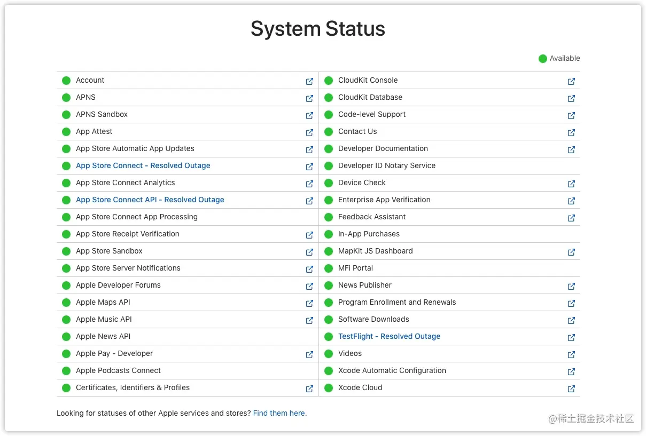
Task: Open the external link icon for App Store Sandbox
Action: pyautogui.click(x=309, y=252)
